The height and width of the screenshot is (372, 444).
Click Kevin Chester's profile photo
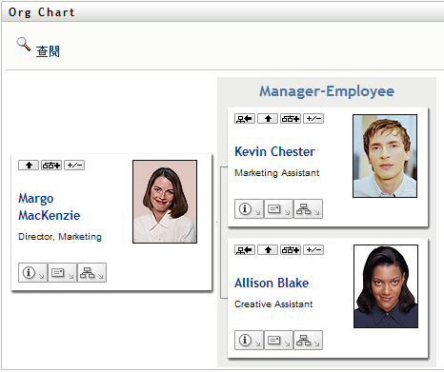click(x=385, y=156)
